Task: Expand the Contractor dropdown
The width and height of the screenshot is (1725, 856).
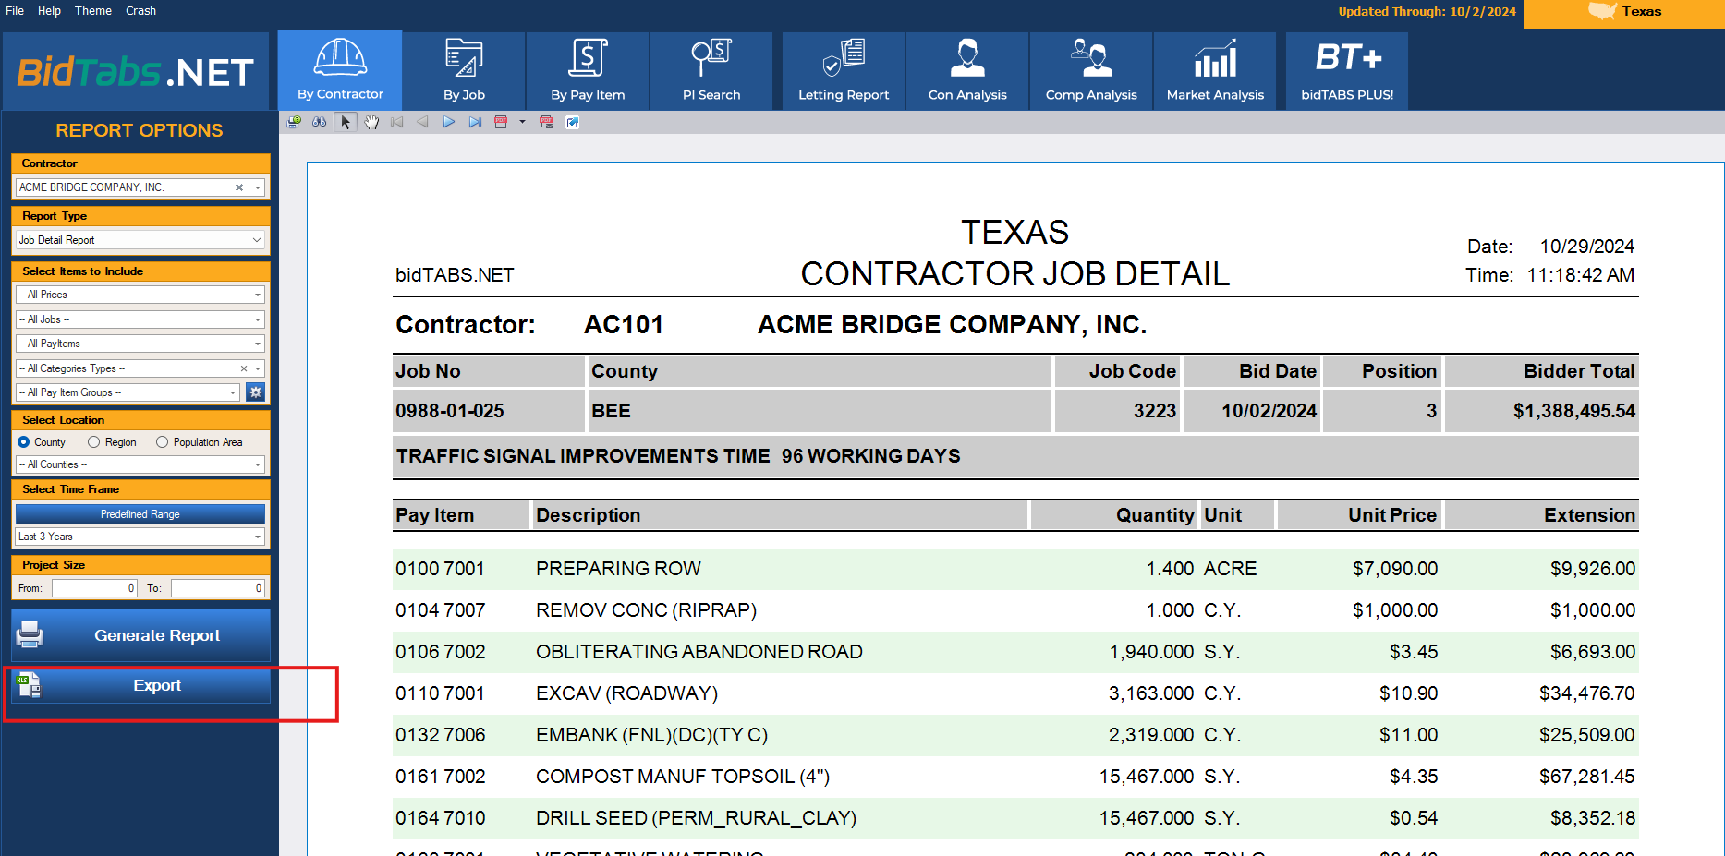Action: coord(258,187)
